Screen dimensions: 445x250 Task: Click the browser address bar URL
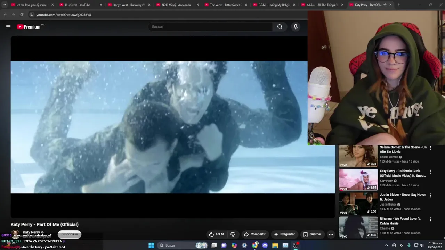click(x=64, y=15)
